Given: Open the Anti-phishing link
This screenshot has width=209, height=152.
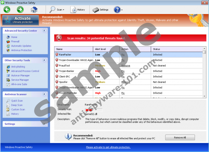Looking at the screenshot, I should click(18, 67).
